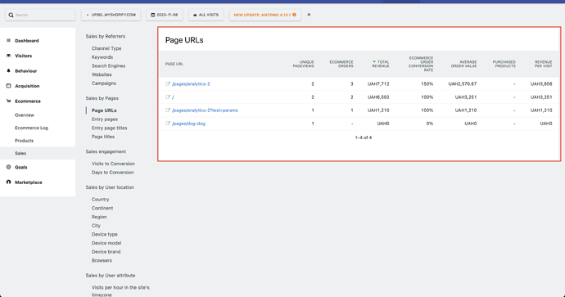This screenshot has width=565, height=297.
Task: Sort by Ecommerce Orders column
Action: pyautogui.click(x=341, y=64)
